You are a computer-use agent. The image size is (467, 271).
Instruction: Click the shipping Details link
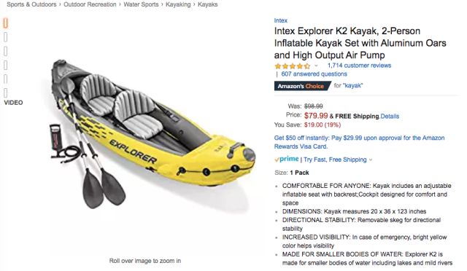390,117
